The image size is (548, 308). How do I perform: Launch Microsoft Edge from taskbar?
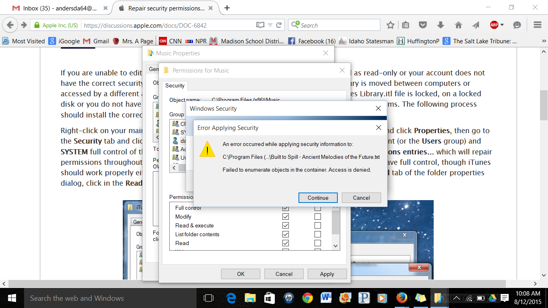tap(231, 298)
